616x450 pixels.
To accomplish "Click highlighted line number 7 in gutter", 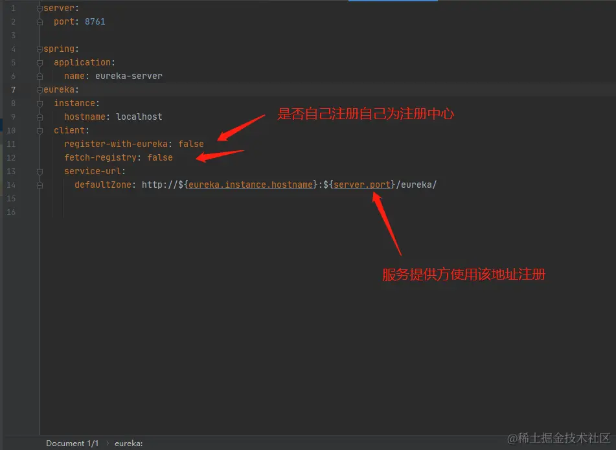I will (13, 89).
